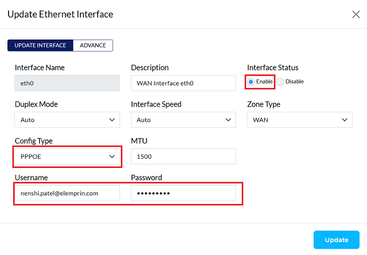Click the Config Type label
The image size is (367, 255).
pyautogui.click(x=34, y=141)
